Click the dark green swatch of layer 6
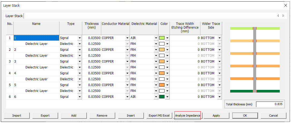The width and height of the screenshot is (291, 123). coord(162,97)
